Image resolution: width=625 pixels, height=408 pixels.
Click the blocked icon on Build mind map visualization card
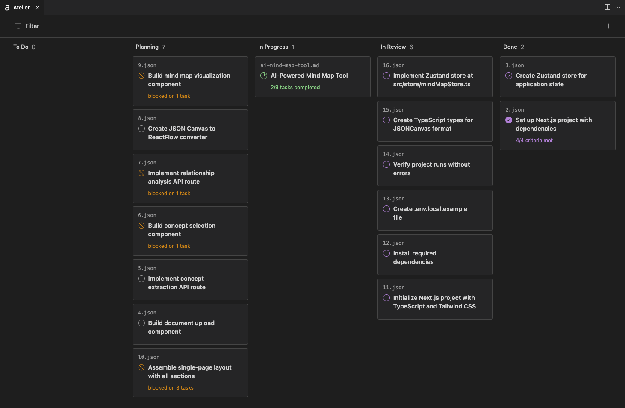click(142, 76)
